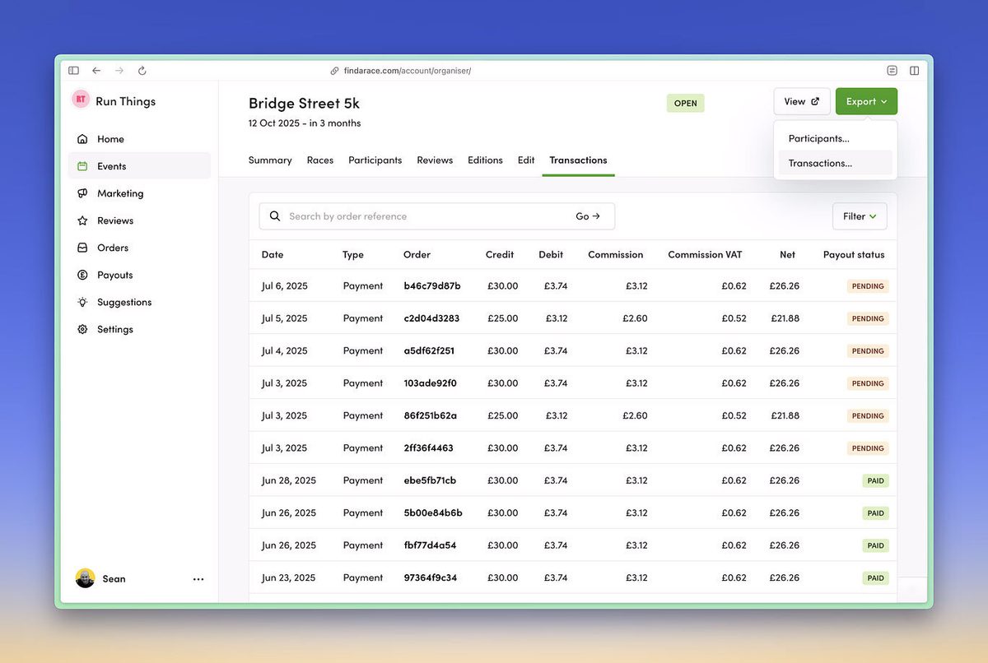Reload the page with the refresh icon

[x=142, y=71]
